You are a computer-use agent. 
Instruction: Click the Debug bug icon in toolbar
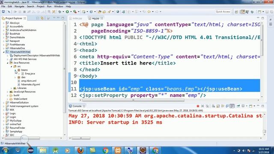(60, 12)
